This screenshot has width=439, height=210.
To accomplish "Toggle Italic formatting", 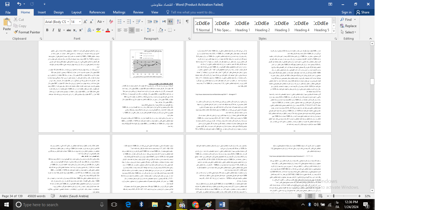I will click(53, 30).
